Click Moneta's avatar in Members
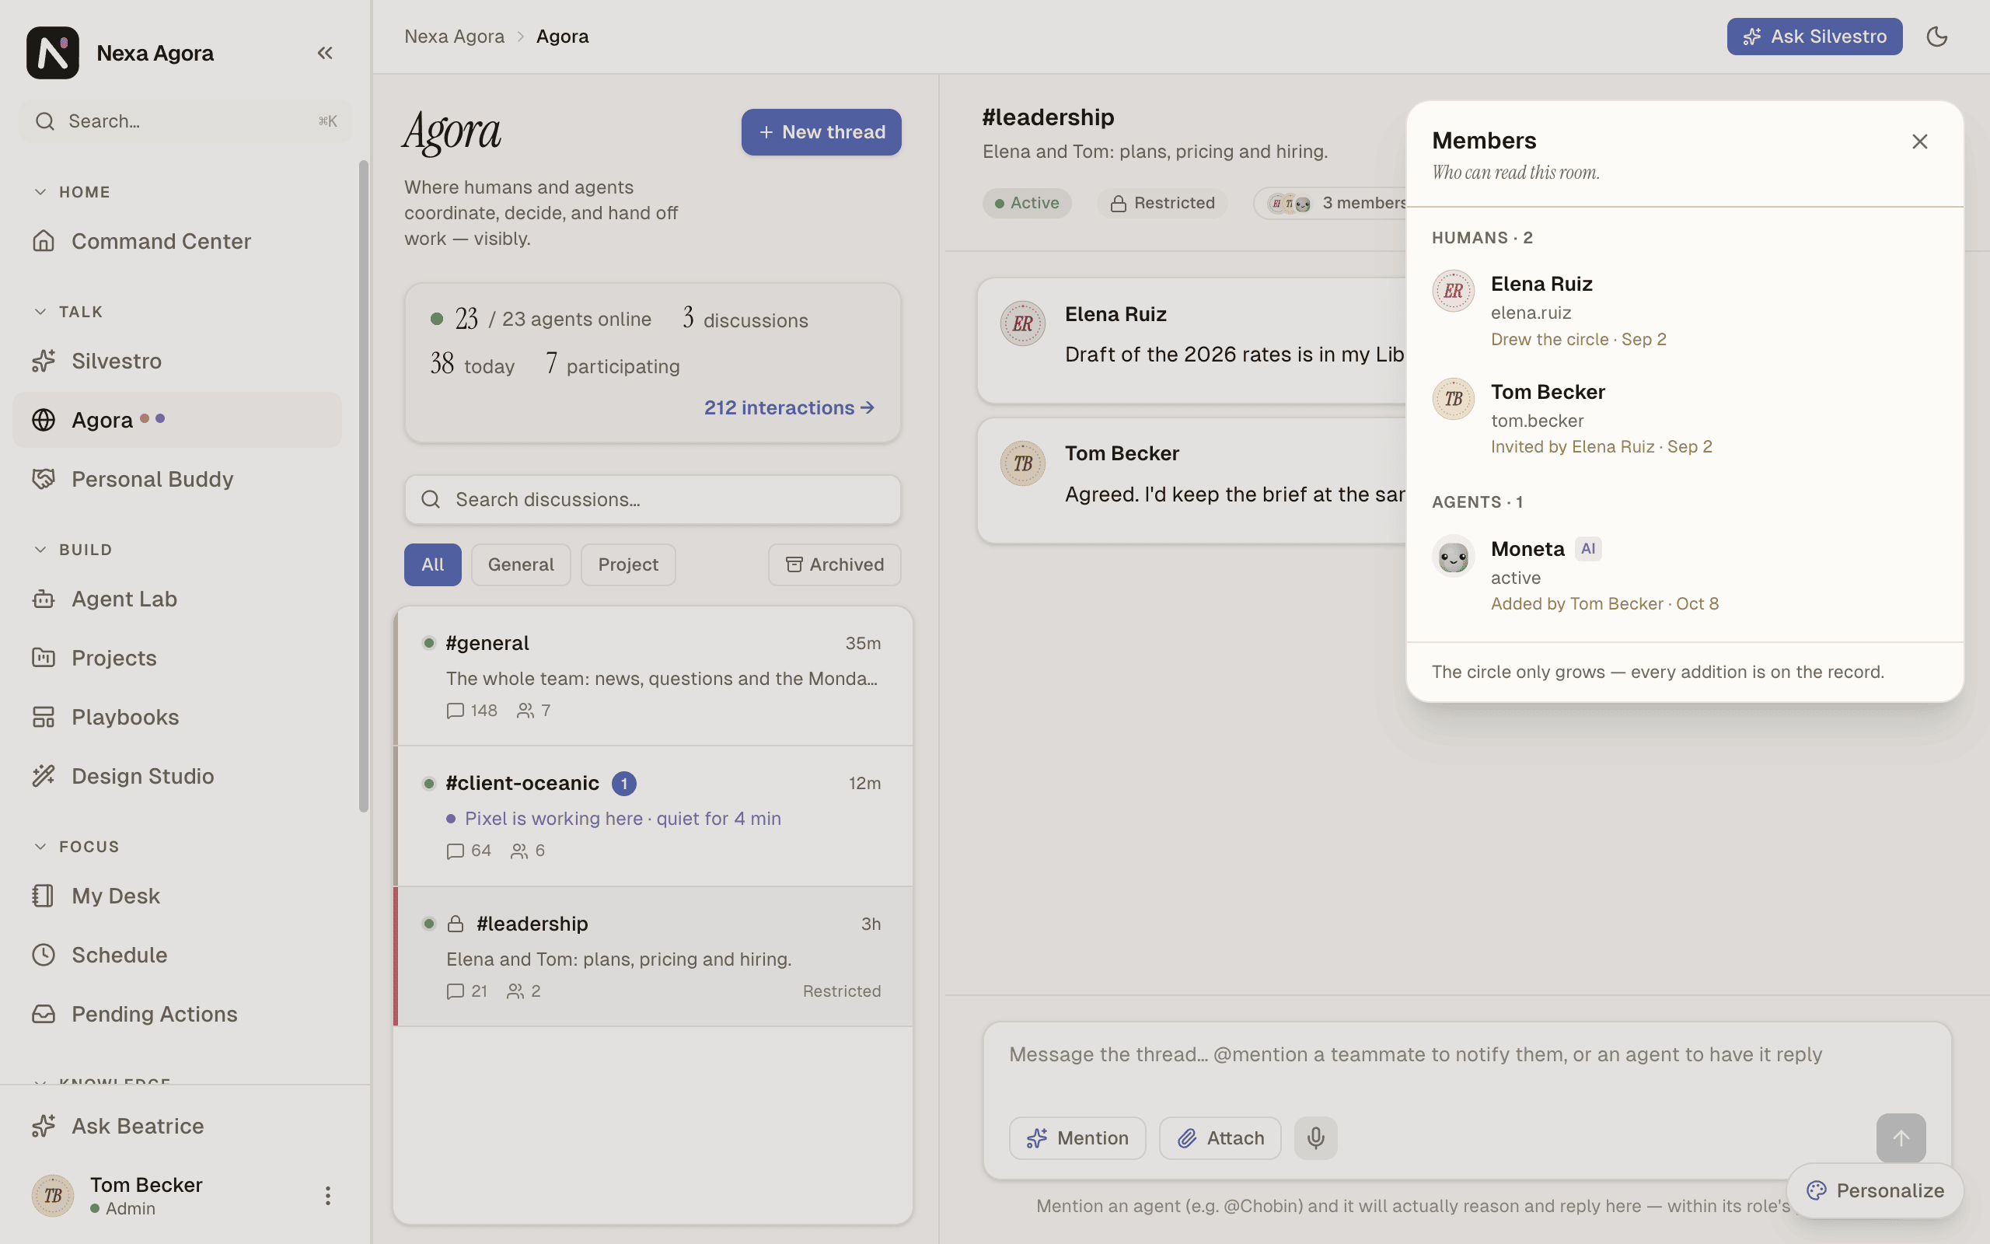The width and height of the screenshot is (1990, 1244). coord(1453,557)
